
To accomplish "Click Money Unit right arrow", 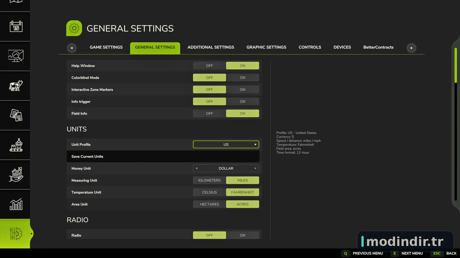I will tap(255, 168).
